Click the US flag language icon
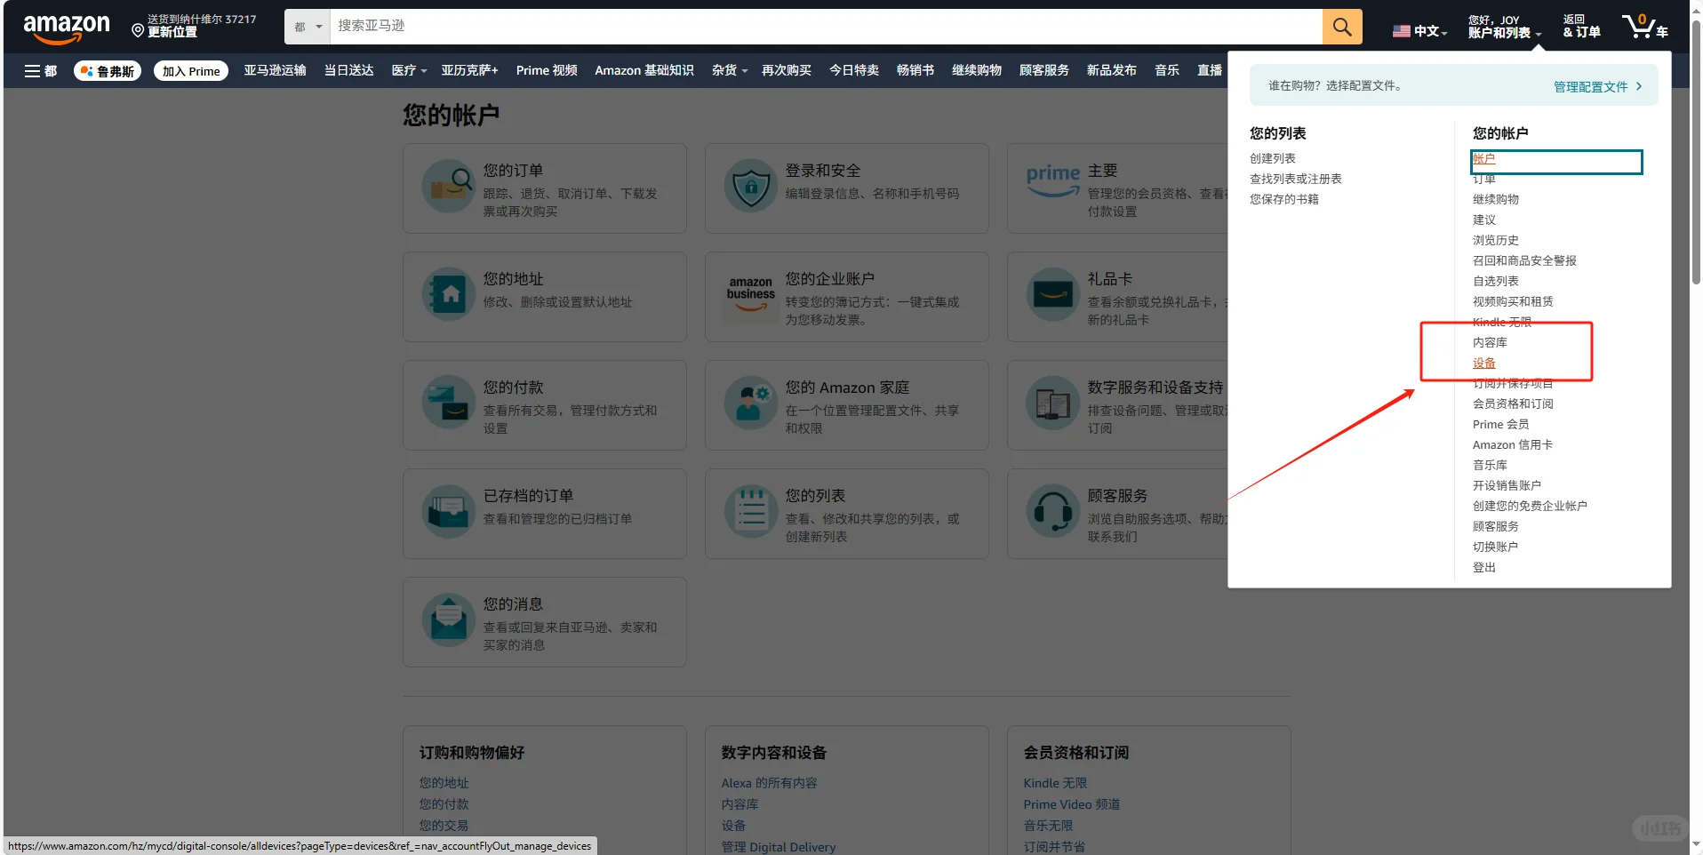 point(1402,31)
